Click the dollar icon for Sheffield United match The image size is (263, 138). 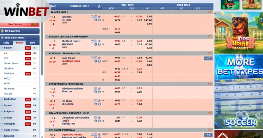[x=99, y=44]
